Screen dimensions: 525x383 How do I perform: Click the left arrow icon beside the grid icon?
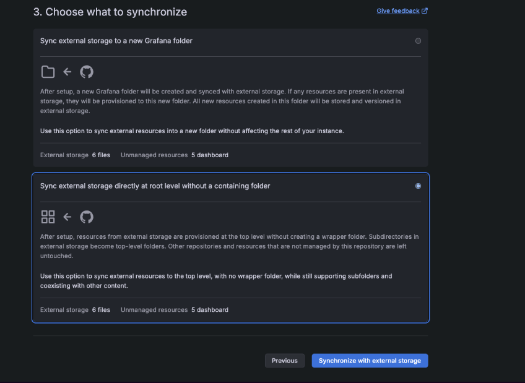(x=67, y=217)
